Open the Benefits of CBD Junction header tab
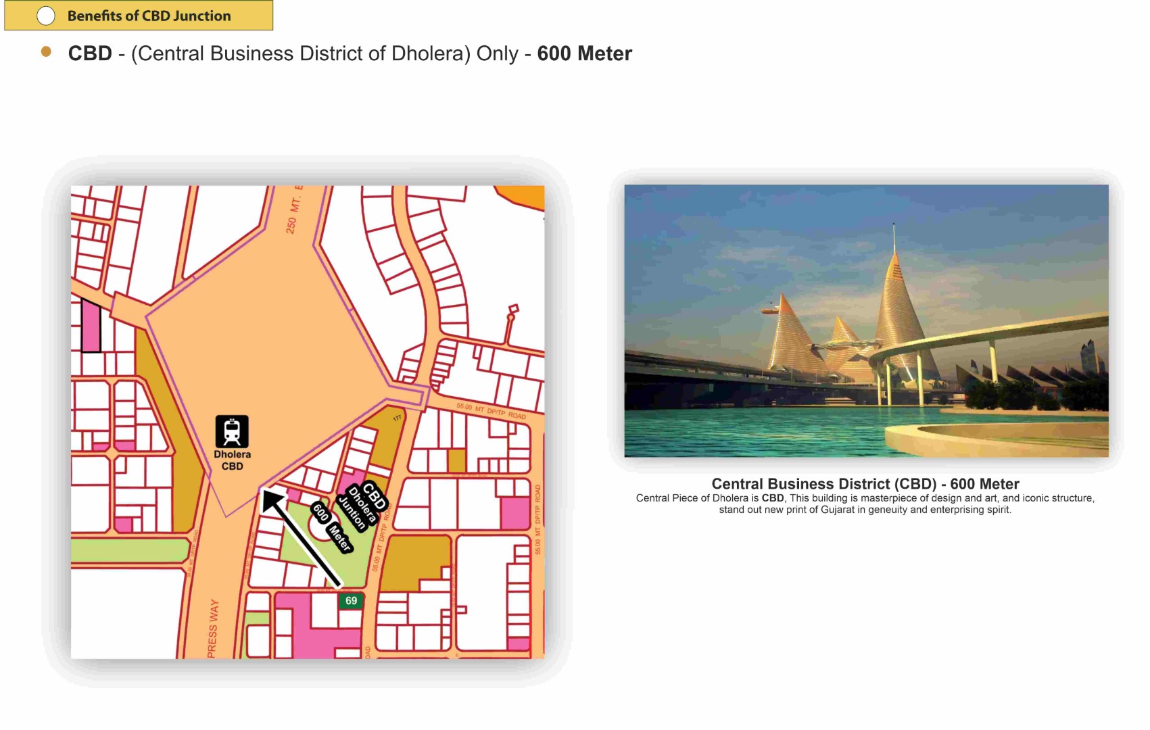This screenshot has width=1150, height=730. point(149,16)
